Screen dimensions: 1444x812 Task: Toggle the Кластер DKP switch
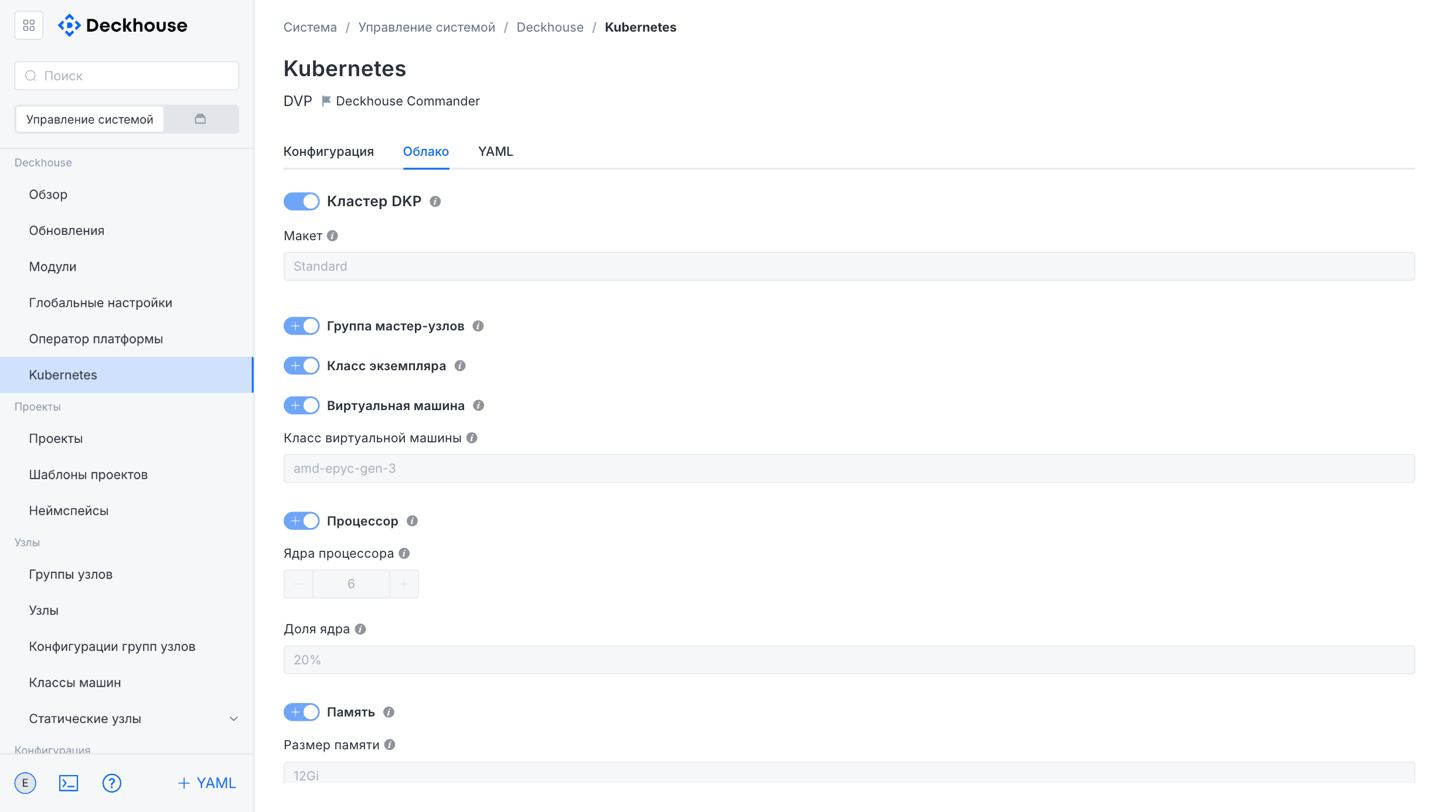(x=302, y=202)
